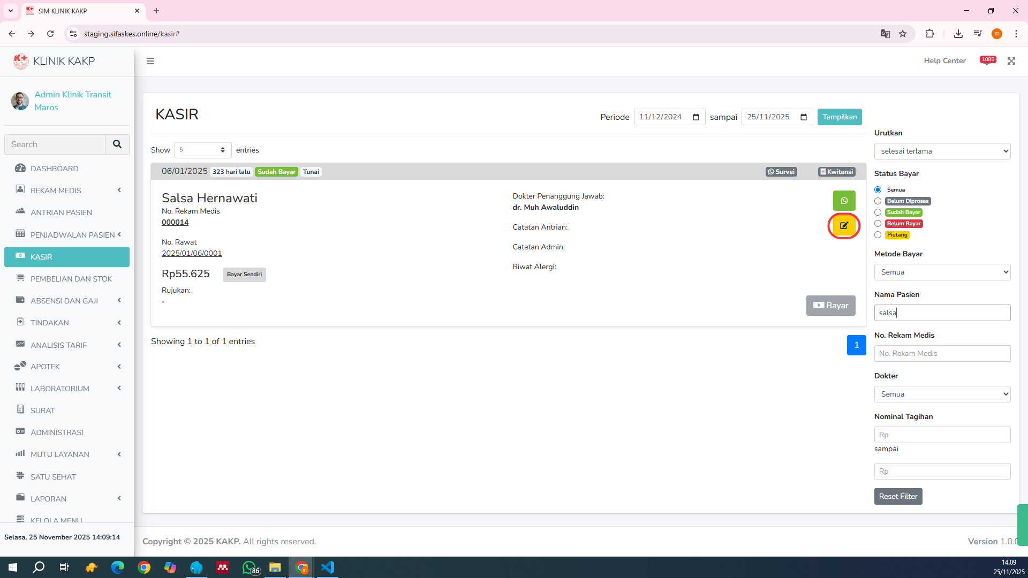This screenshot has height=578, width=1028.
Task: Open notifications bell with 1085 badge
Action: pyautogui.click(x=987, y=61)
